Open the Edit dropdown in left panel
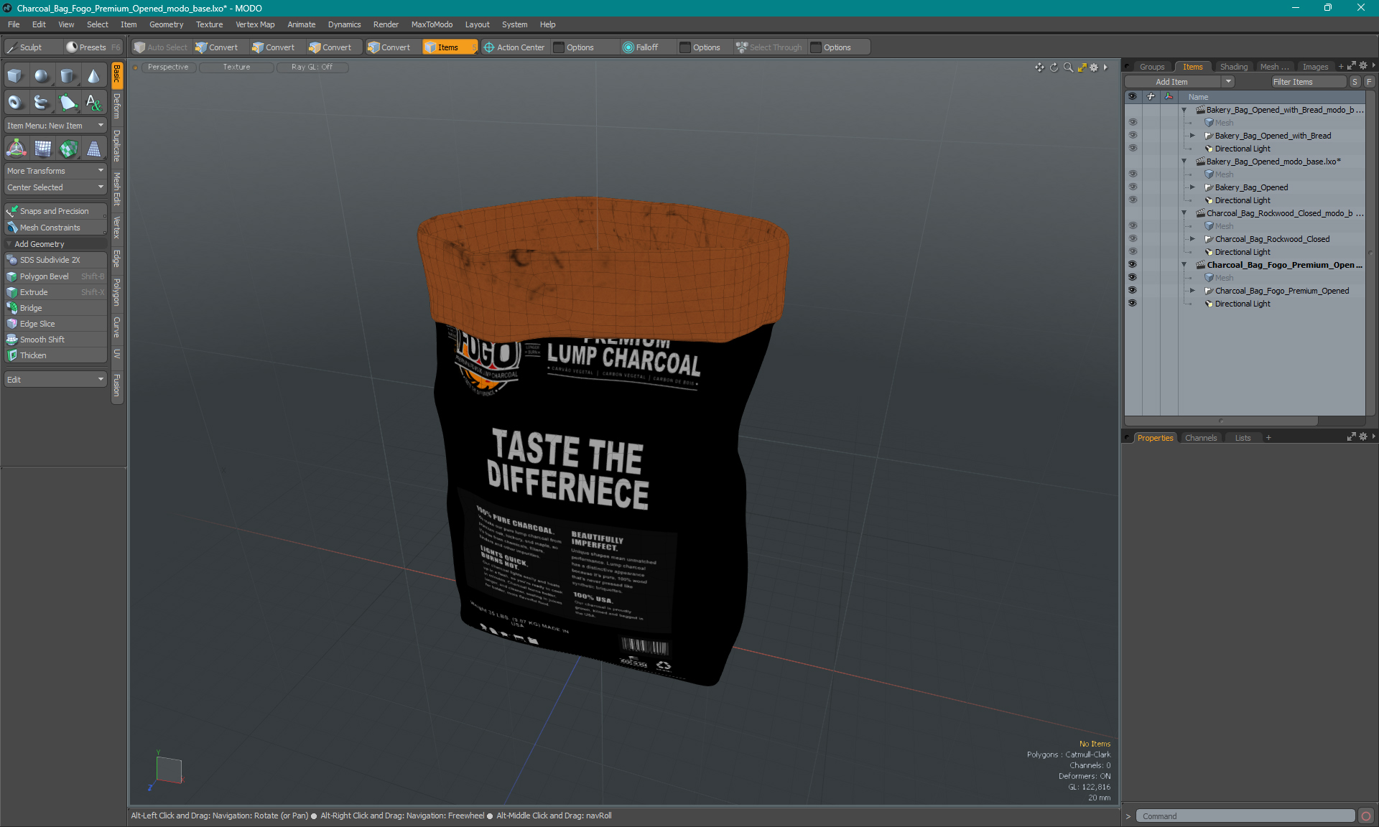1379x827 pixels. coord(55,380)
